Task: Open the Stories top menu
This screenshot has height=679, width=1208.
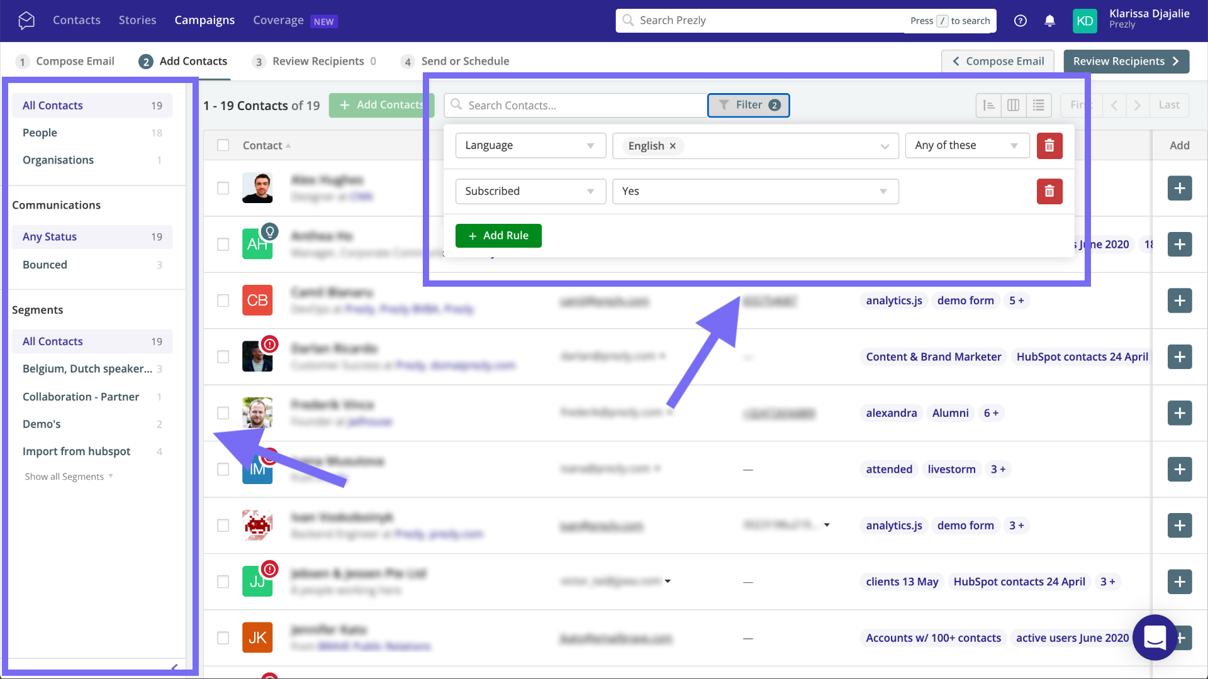Action: click(137, 20)
